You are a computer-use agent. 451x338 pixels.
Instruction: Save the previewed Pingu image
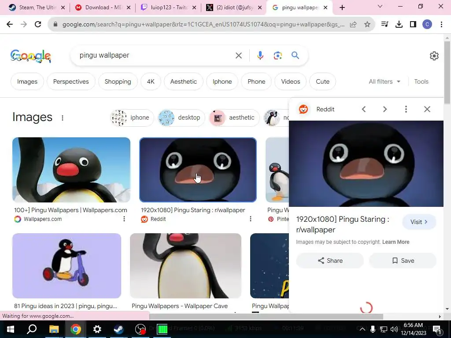tap(403, 261)
